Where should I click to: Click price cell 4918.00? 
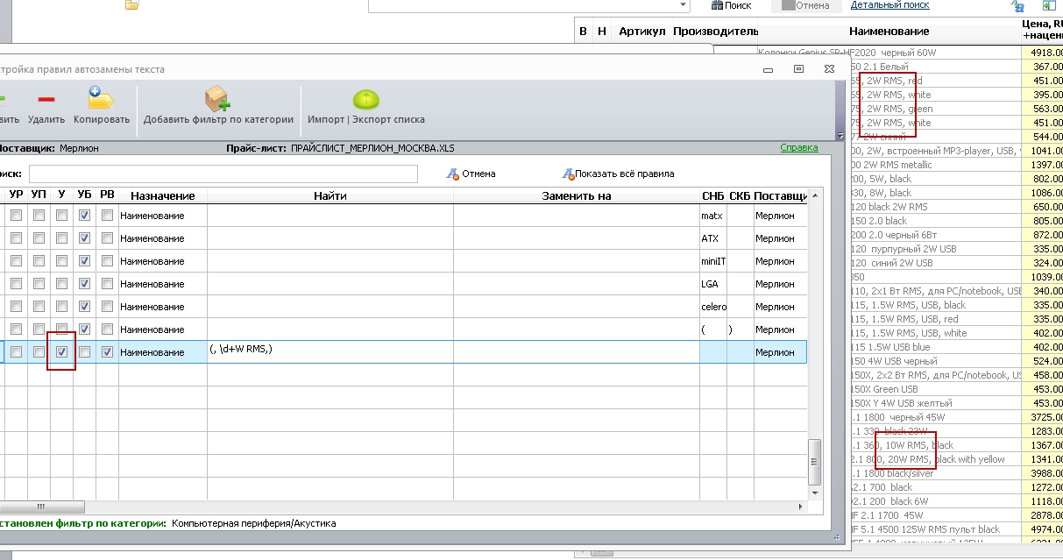click(x=1042, y=53)
